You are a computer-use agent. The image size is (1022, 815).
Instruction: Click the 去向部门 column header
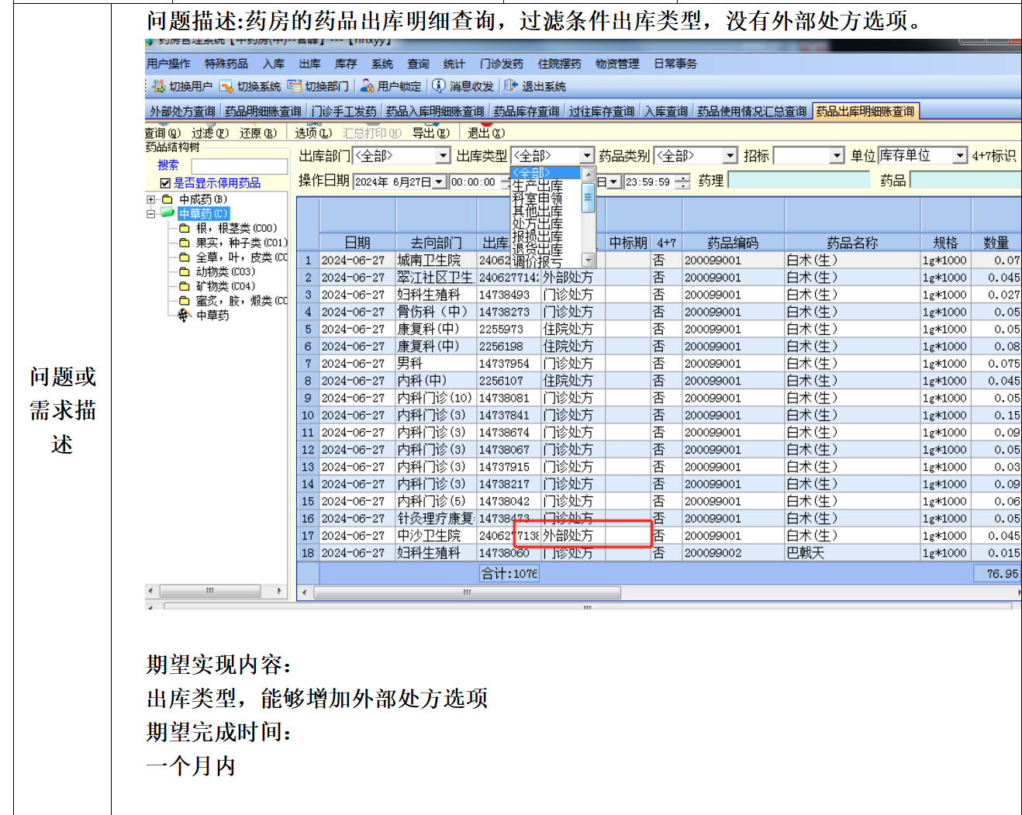click(437, 243)
